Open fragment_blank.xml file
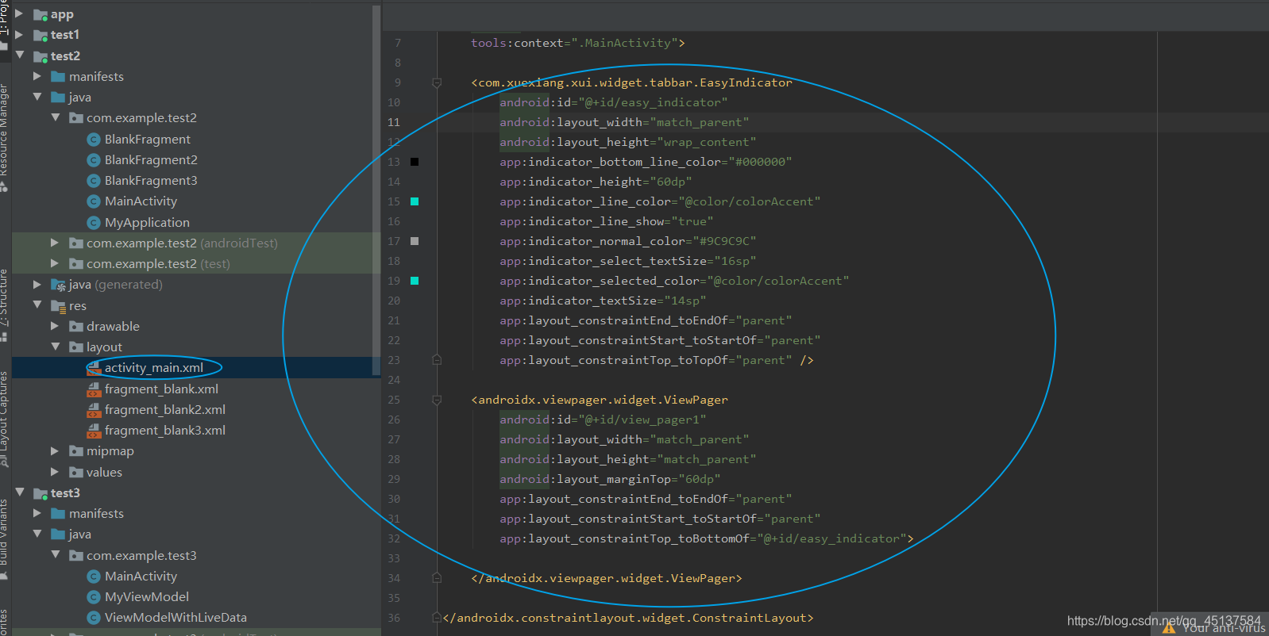Image resolution: width=1269 pixels, height=636 pixels. 161,389
